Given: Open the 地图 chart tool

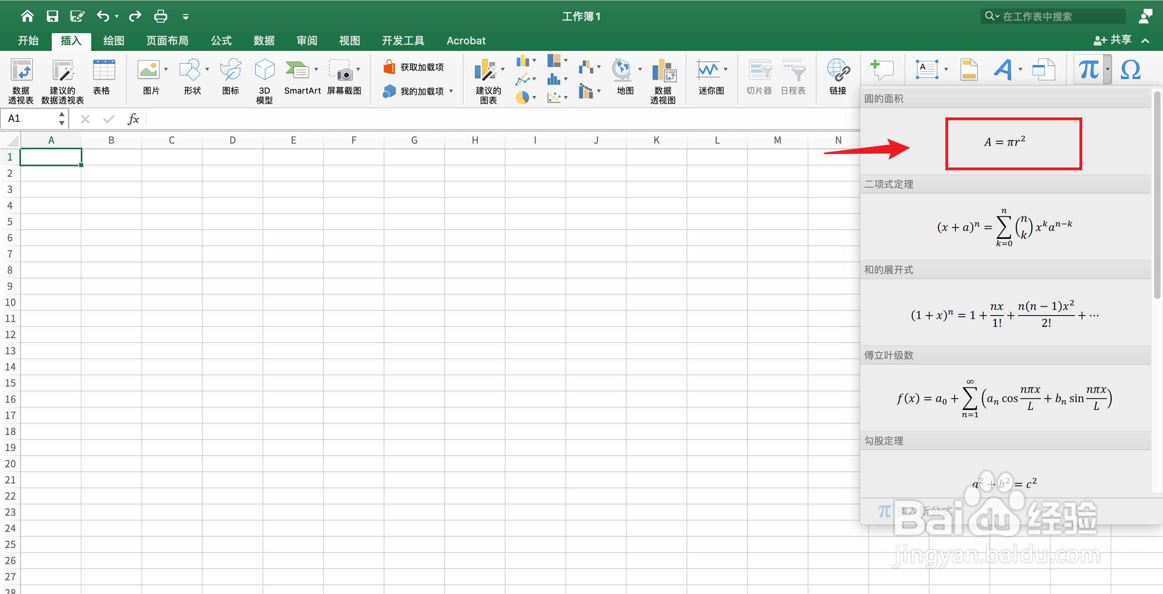Looking at the screenshot, I should tap(625, 77).
